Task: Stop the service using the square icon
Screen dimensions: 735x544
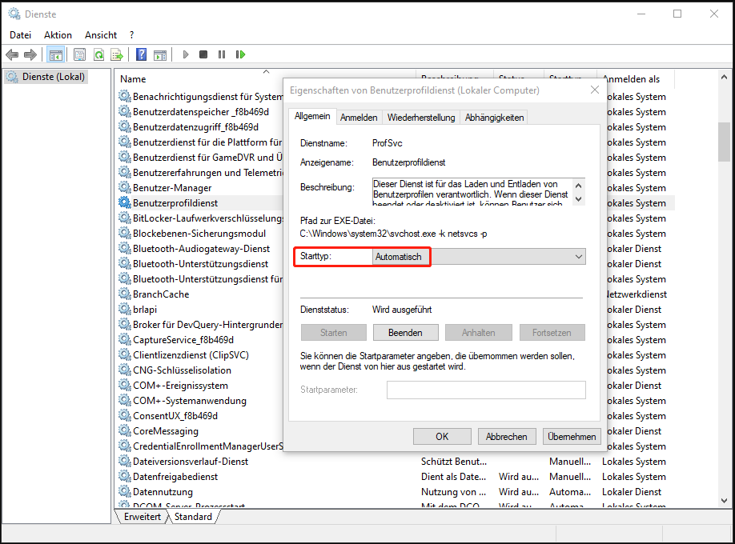Action: tap(204, 54)
